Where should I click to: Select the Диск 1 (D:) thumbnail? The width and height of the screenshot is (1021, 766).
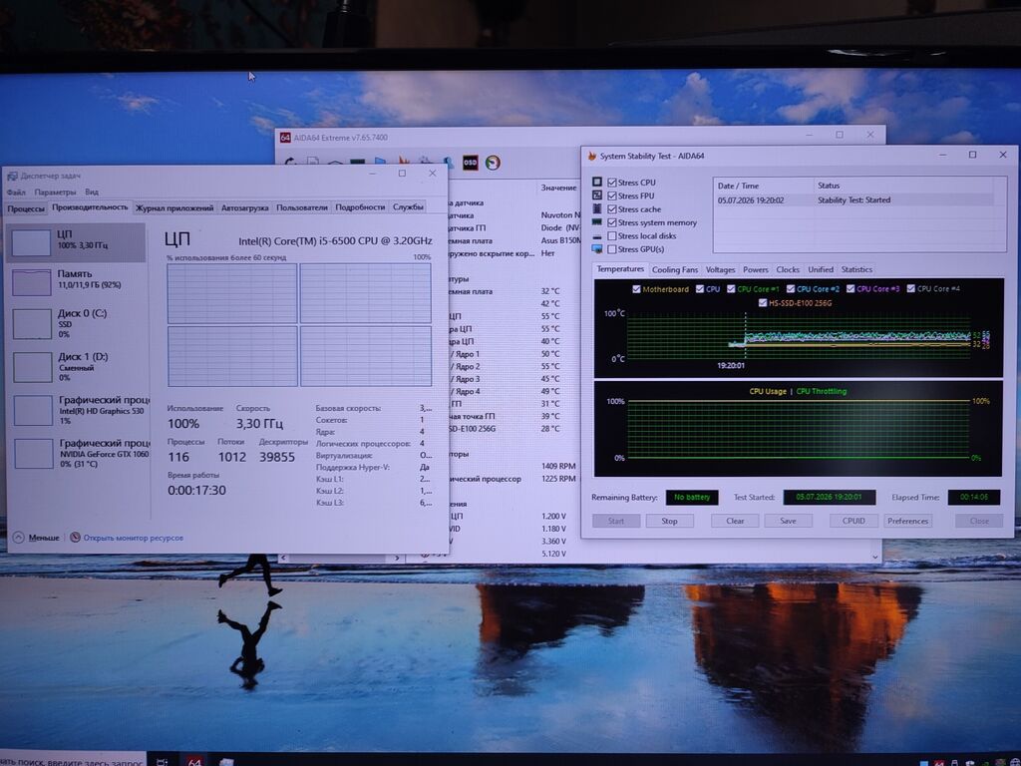(x=33, y=367)
